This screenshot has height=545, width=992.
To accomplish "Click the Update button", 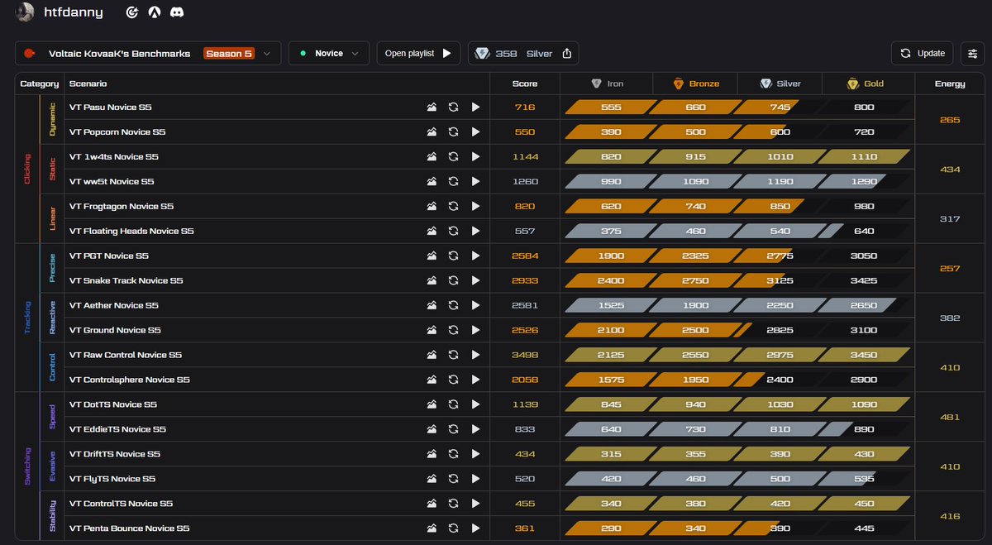I will coord(923,54).
